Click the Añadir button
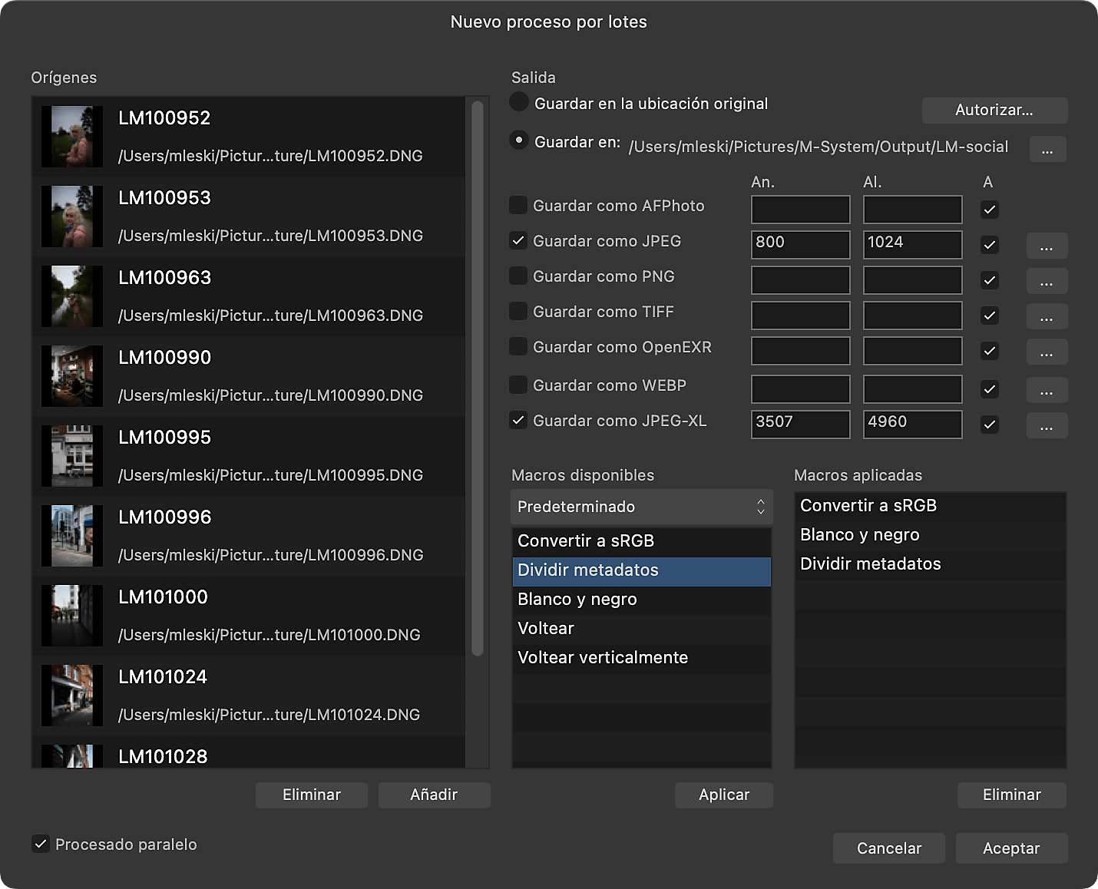Image resolution: width=1098 pixels, height=889 pixels. (434, 795)
